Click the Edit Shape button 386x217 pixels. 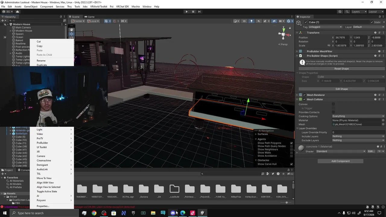[x=341, y=89]
